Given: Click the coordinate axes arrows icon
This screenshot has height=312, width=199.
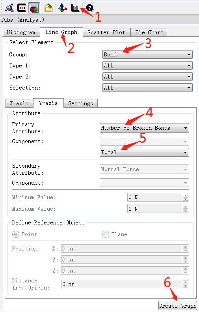Looking at the screenshot, I should (x=63, y=8).
